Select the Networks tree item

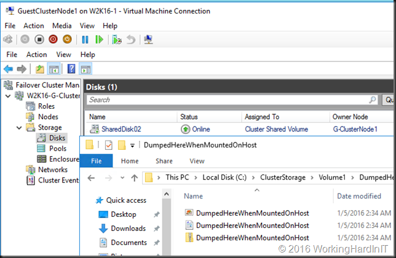[53, 170]
